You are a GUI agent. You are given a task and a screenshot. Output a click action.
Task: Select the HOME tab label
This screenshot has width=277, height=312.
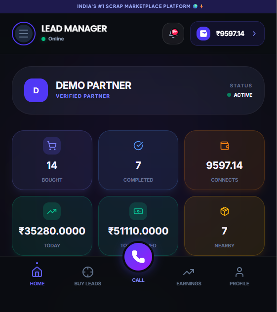tap(37, 283)
